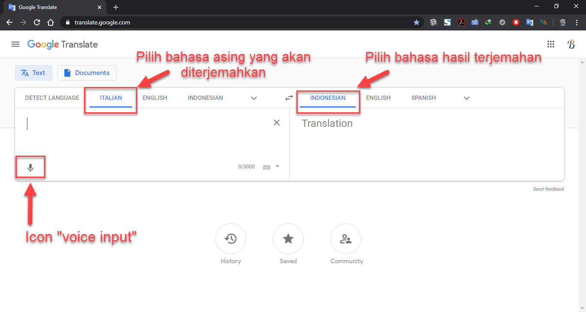The image size is (586, 312).
Task: Select Indonesian source language tab
Action: click(x=205, y=98)
